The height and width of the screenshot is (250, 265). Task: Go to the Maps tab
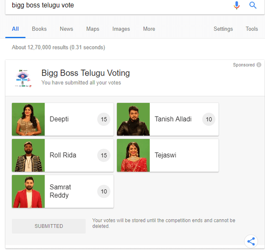92,29
